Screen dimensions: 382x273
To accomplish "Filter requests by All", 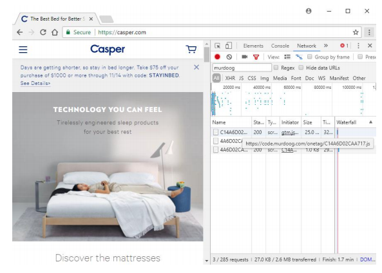I will pyautogui.click(x=216, y=78).
